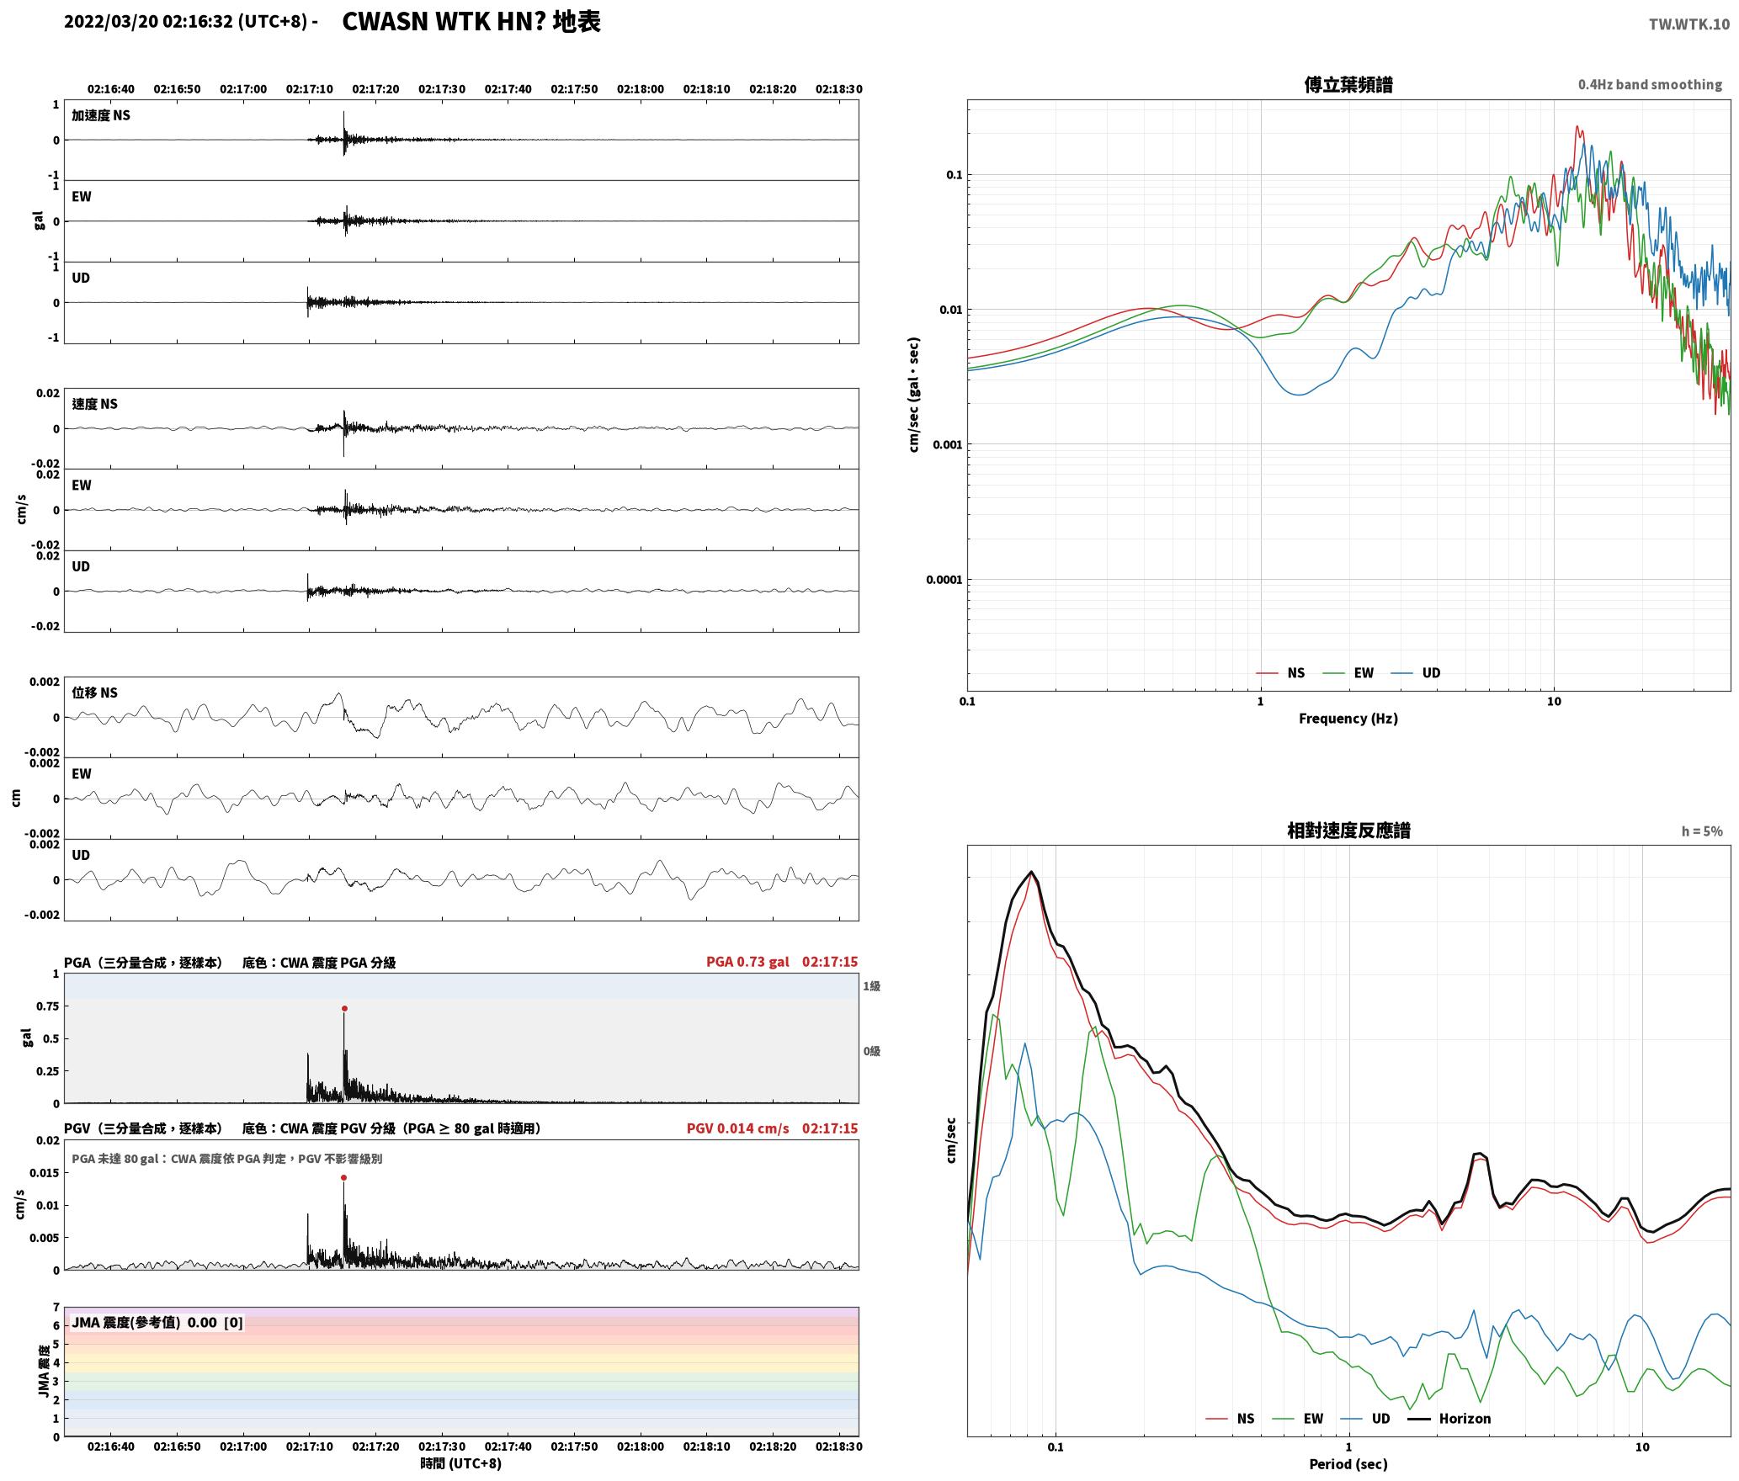Click the TW.WTK.10 station code label
The width and height of the screenshot is (1739, 1481).
click(1689, 24)
